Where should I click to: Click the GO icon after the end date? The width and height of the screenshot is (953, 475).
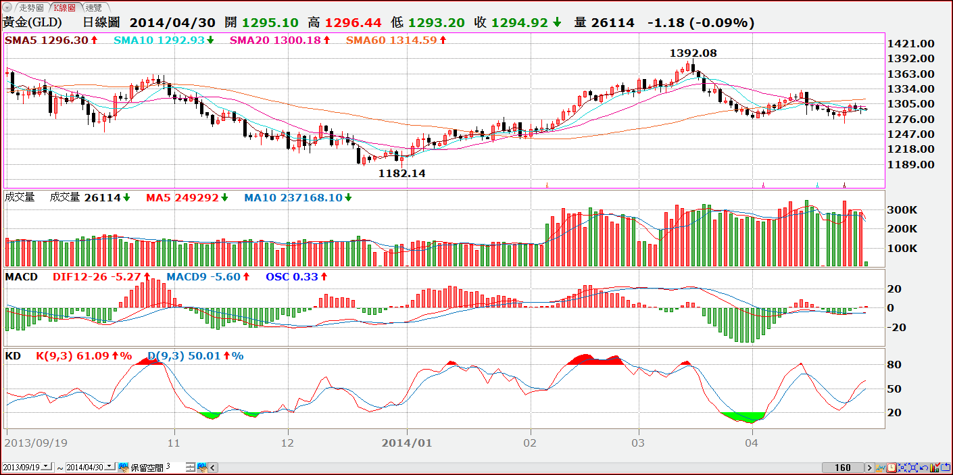pos(124,467)
